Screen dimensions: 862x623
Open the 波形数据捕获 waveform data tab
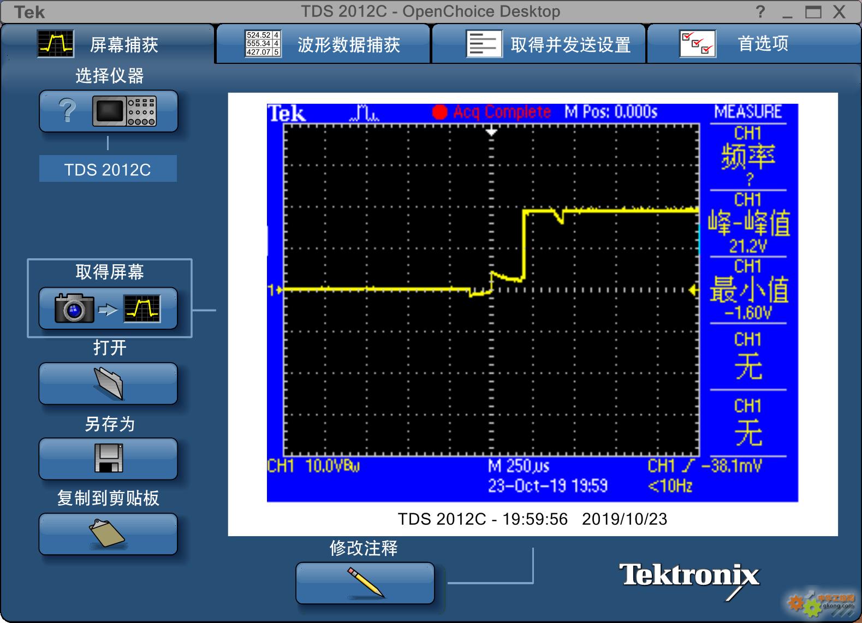(323, 44)
